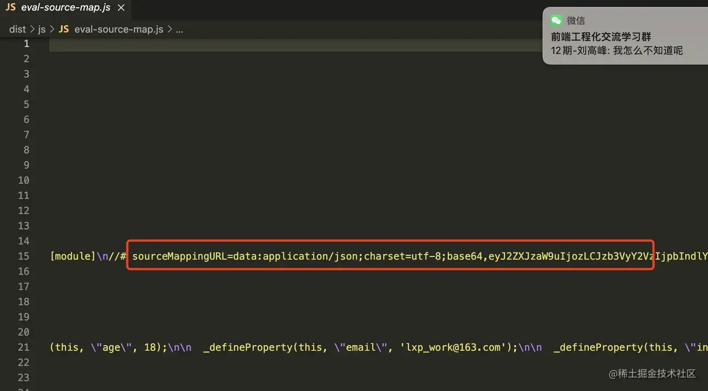Close the eval-source-map.js tab
Viewport: 708px width, 391px height.
(121, 8)
